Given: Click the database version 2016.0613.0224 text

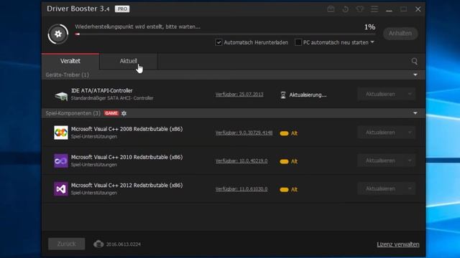Looking at the screenshot, I should 123,244.
